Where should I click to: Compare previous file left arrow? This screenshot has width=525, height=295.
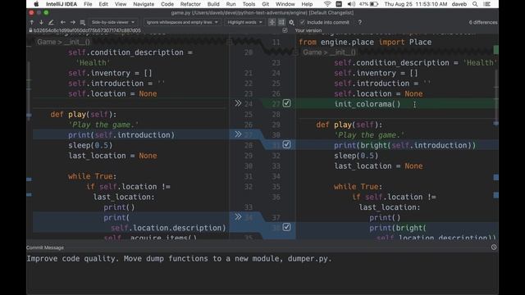point(63,22)
